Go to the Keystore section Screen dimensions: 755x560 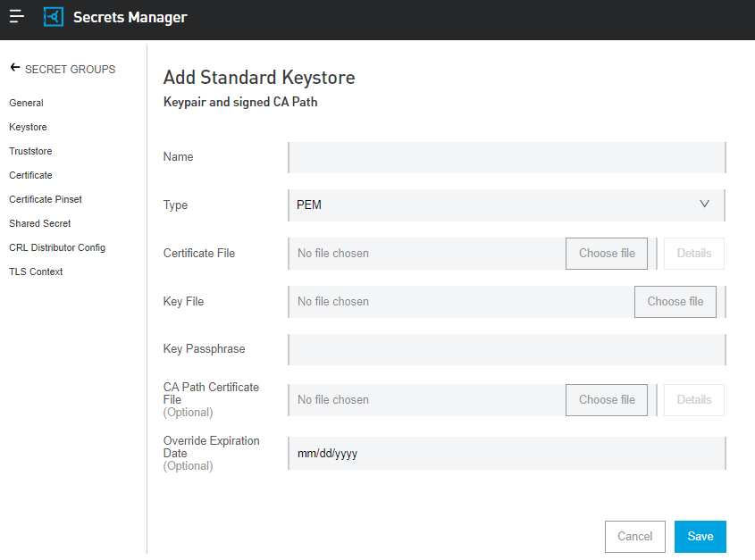[28, 126]
